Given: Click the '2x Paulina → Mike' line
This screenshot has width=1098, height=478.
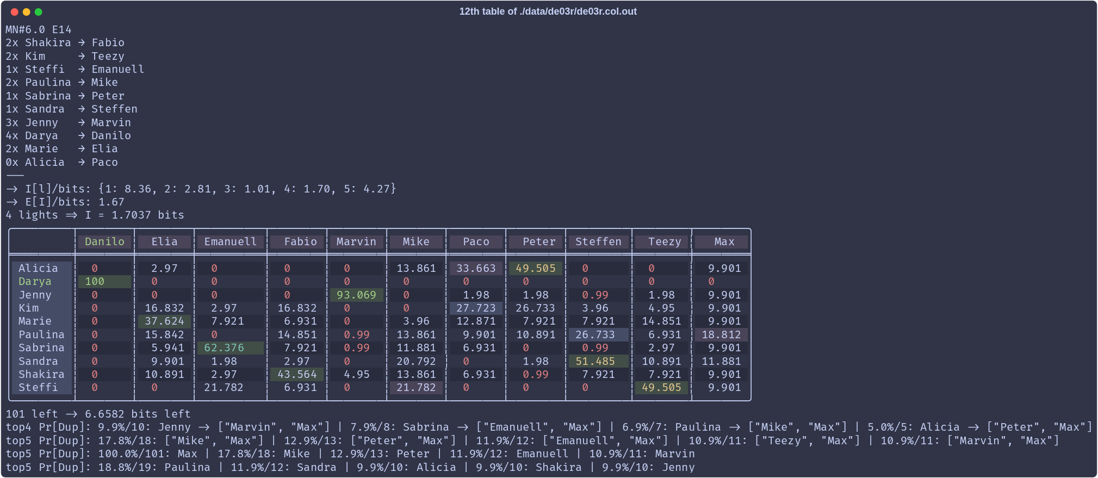Looking at the screenshot, I should (62, 83).
